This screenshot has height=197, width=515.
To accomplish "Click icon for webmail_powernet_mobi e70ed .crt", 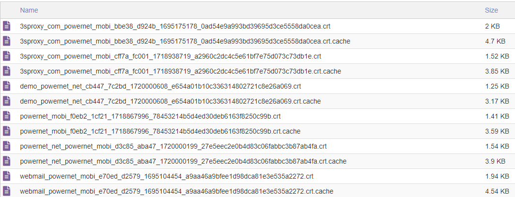I will click(x=7, y=176).
